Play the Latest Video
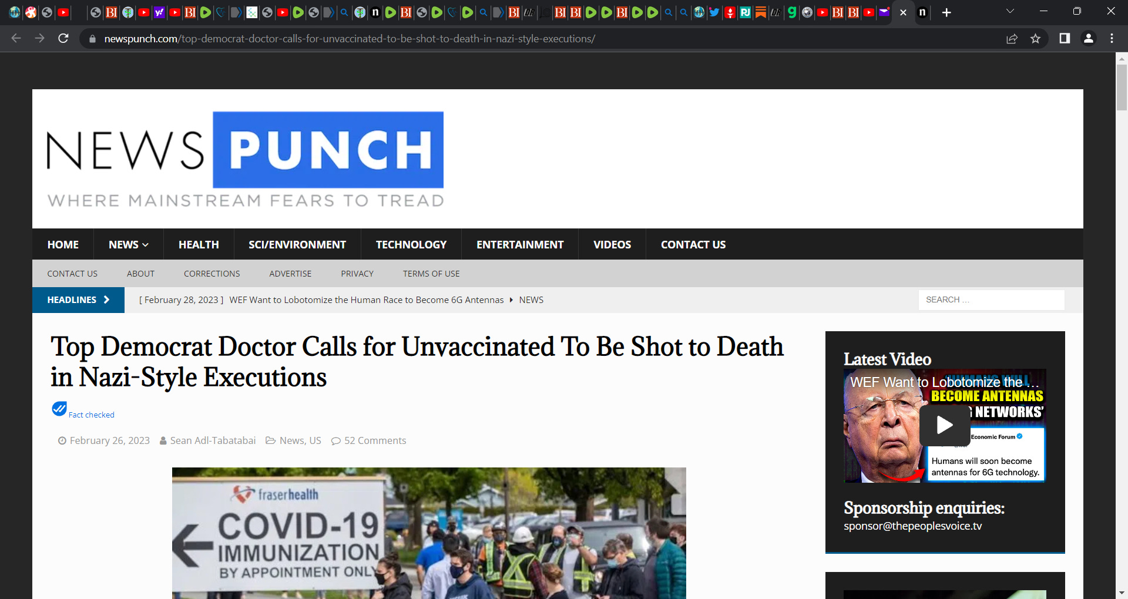Image resolution: width=1128 pixels, height=599 pixels. pyautogui.click(x=945, y=425)
